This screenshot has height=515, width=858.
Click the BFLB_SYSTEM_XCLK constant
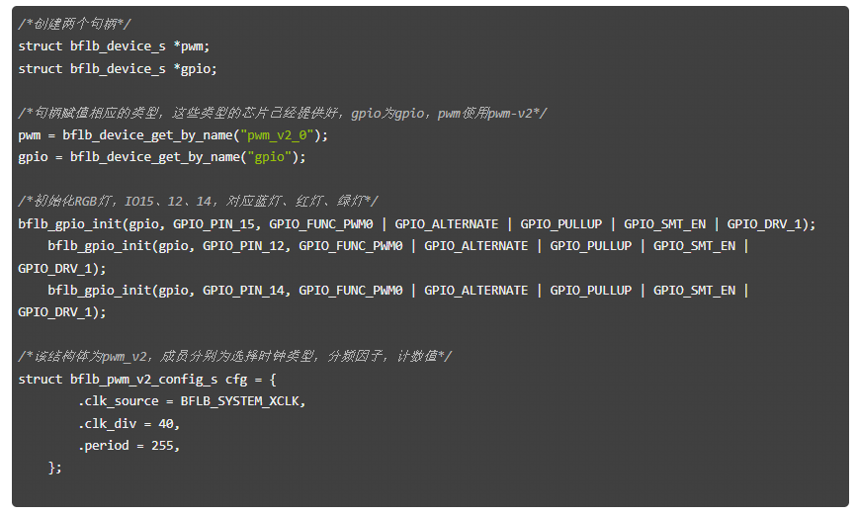[x=243, y=401]
